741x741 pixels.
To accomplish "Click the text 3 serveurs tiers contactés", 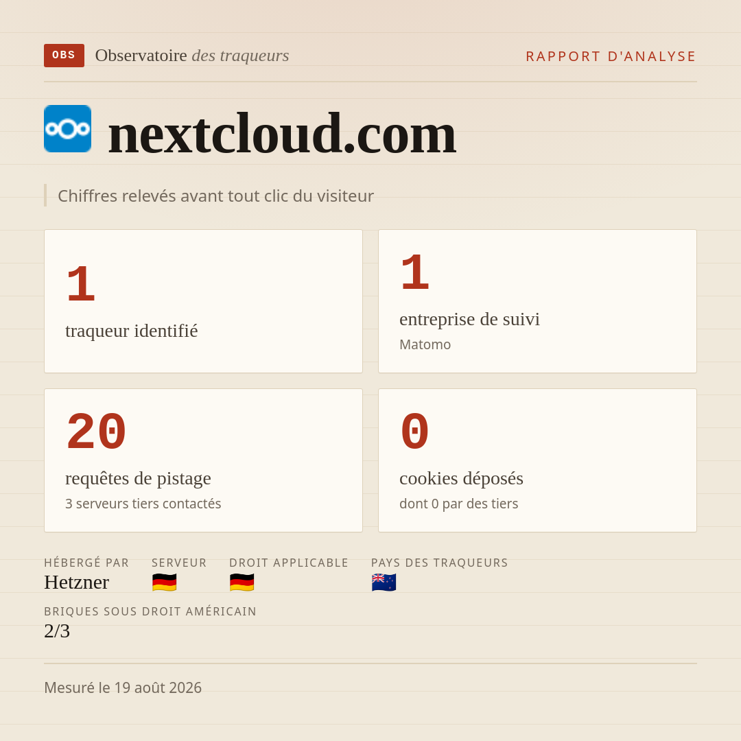I will coord(143,504).
